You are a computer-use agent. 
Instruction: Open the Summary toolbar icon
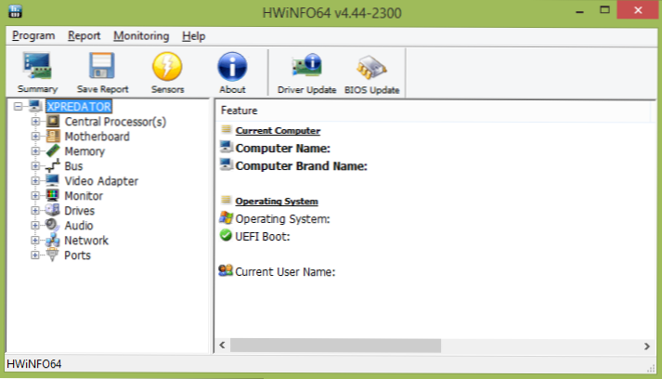tap(37, 66)
